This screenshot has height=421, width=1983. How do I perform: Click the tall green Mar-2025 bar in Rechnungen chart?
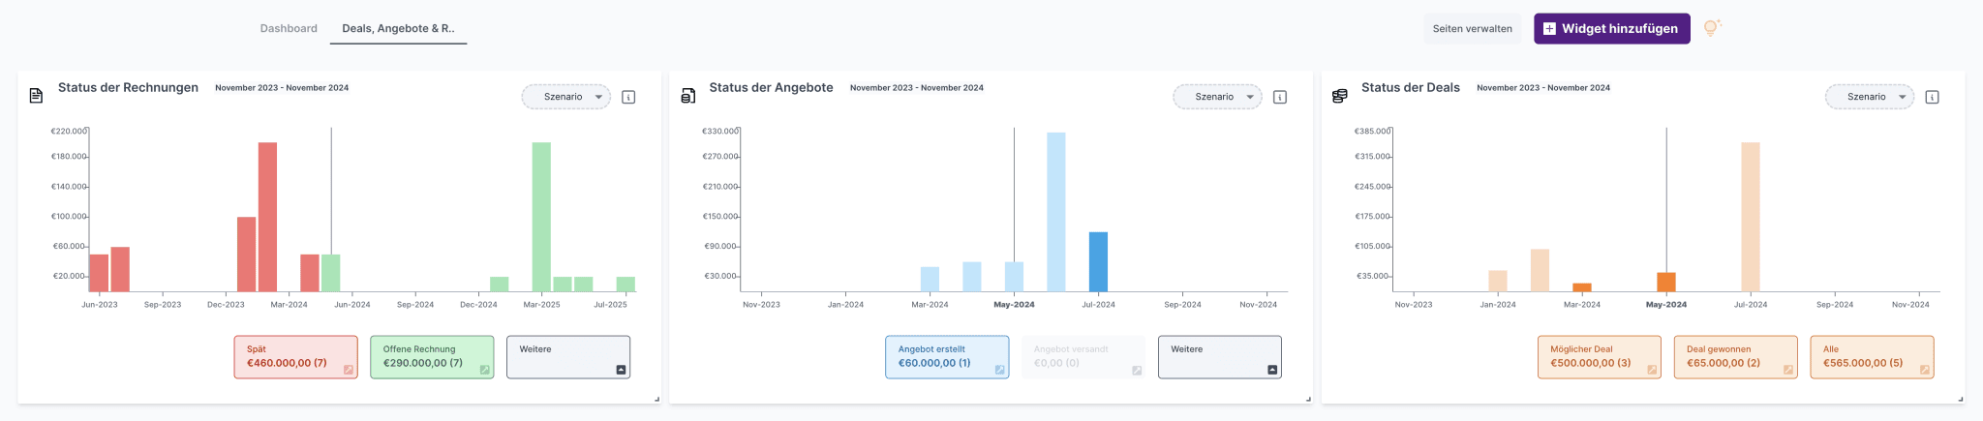click(541, 217)
